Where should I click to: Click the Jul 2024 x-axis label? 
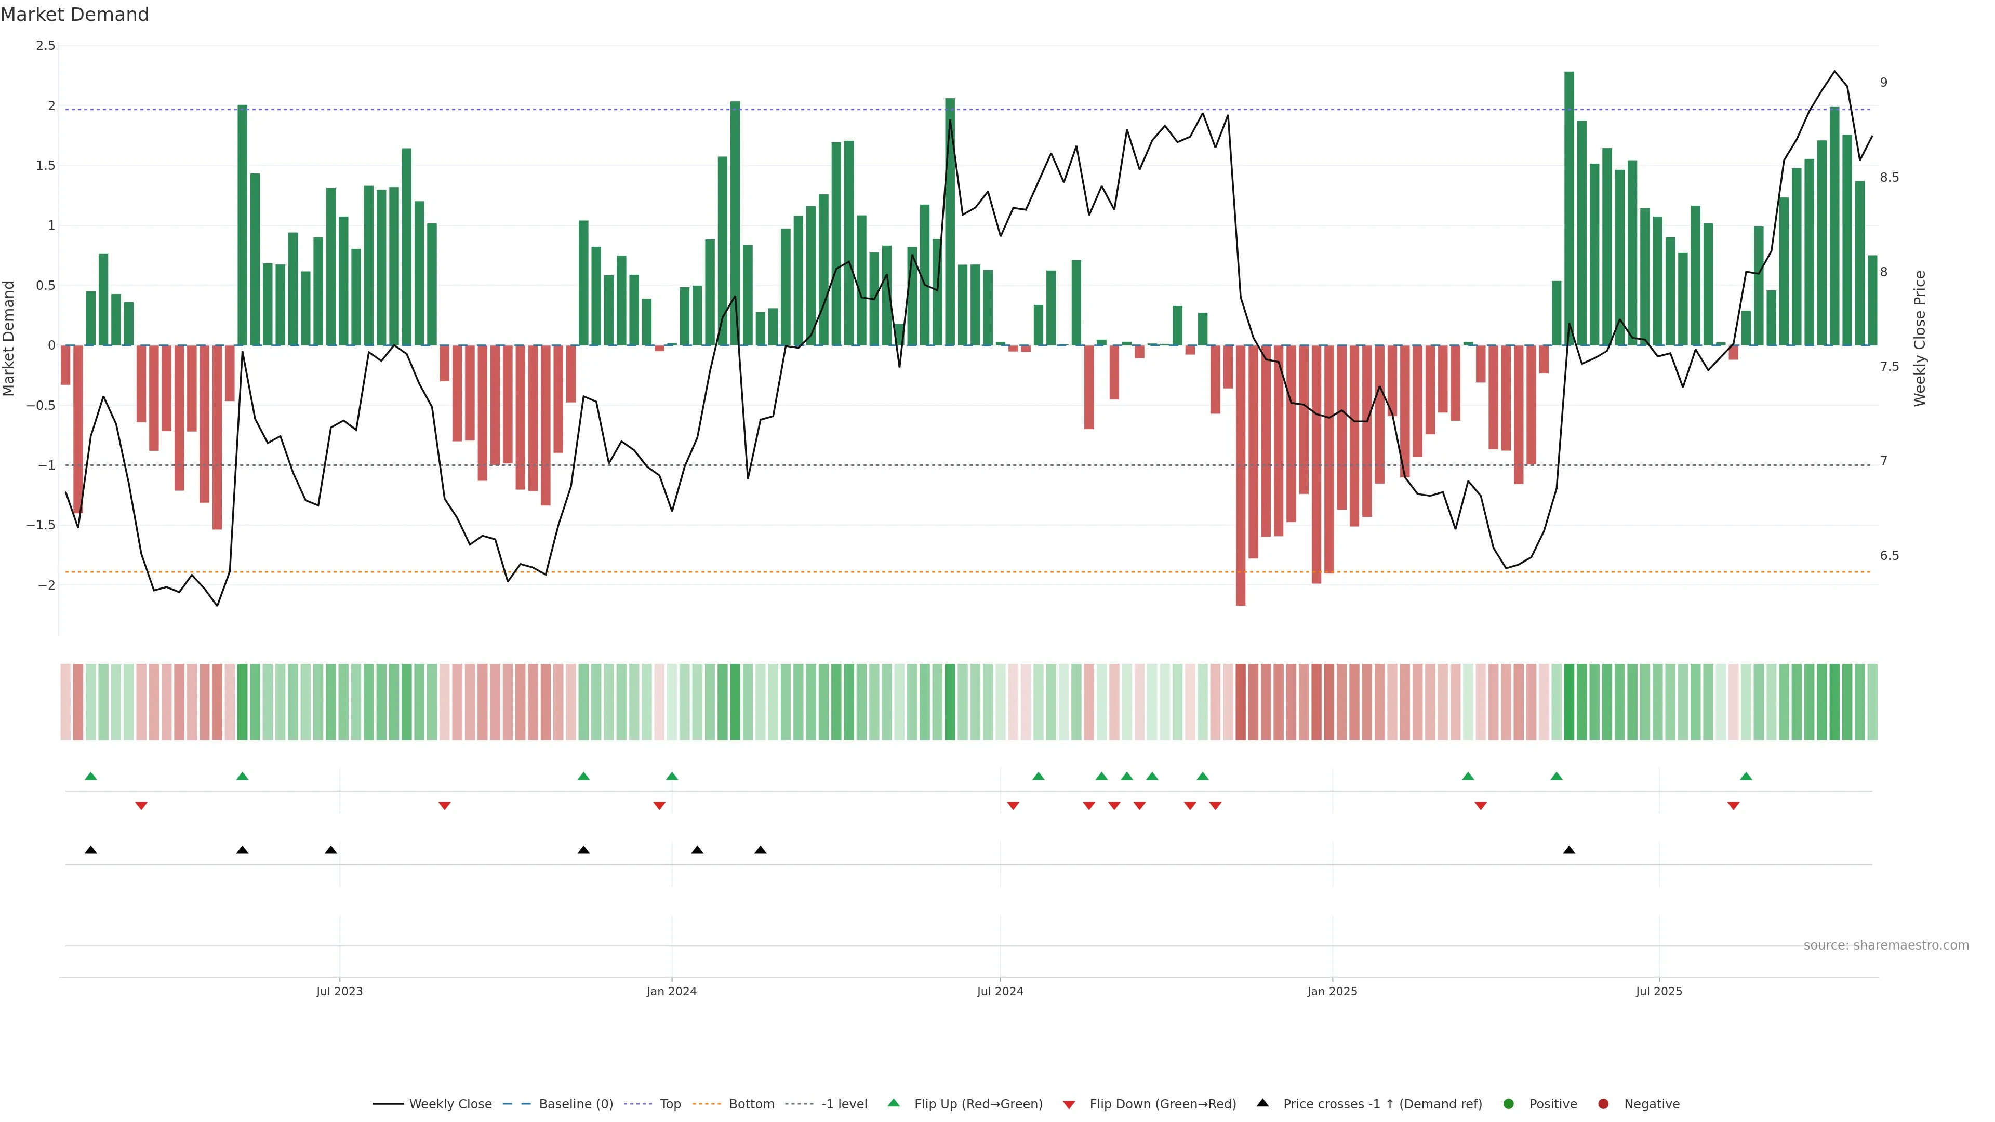(1000, 991)
